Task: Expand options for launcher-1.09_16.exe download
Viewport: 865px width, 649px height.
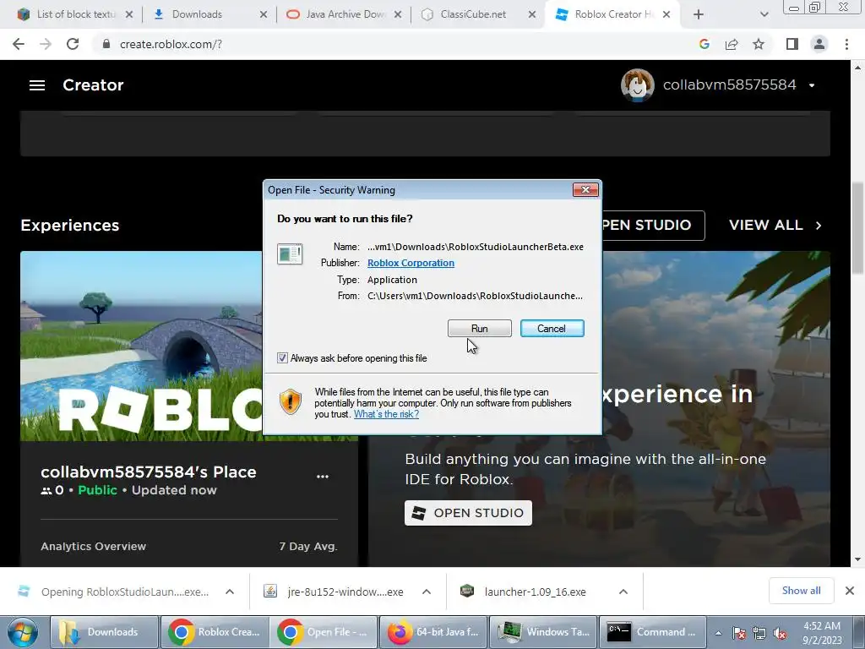Action: (623, 592)
